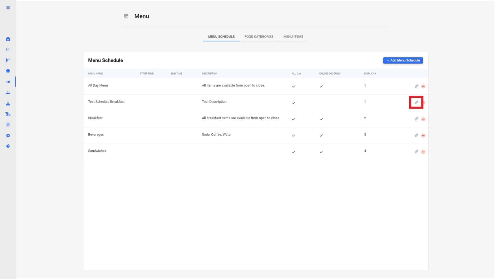This screenshot has height=279, width=495.
Task: Click the Online Ordering checkmark for Sandwiches
Action: point(321,152)
